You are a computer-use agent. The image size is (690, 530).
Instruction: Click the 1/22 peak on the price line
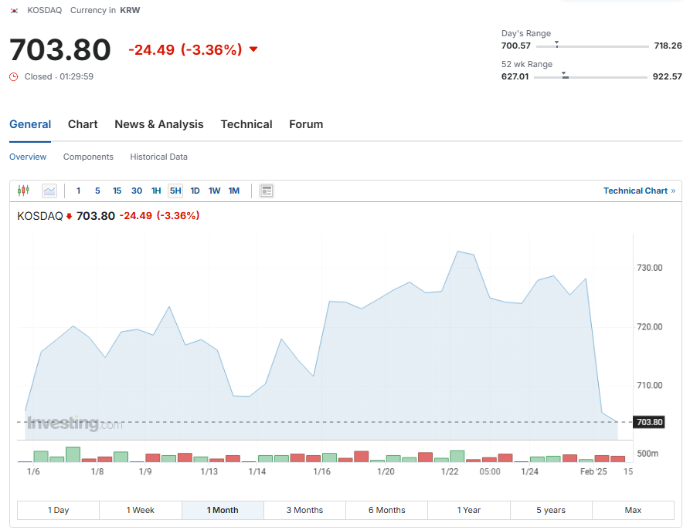[x=457, y=251]
